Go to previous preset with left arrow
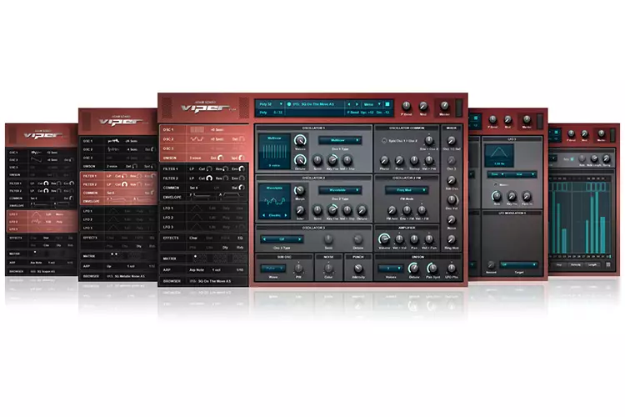 [x=349, y=104]
